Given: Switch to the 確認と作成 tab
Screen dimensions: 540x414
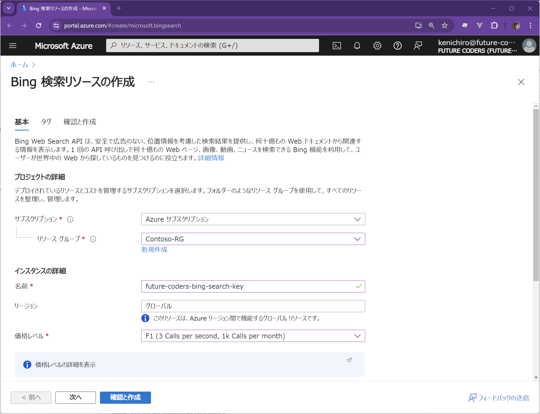Looking at the screenshot, I should pyautogui.click(x=79, y=122).
